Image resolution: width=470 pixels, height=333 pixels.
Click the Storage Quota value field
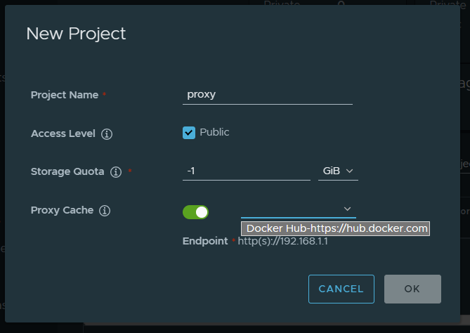[x=246, y=171]
